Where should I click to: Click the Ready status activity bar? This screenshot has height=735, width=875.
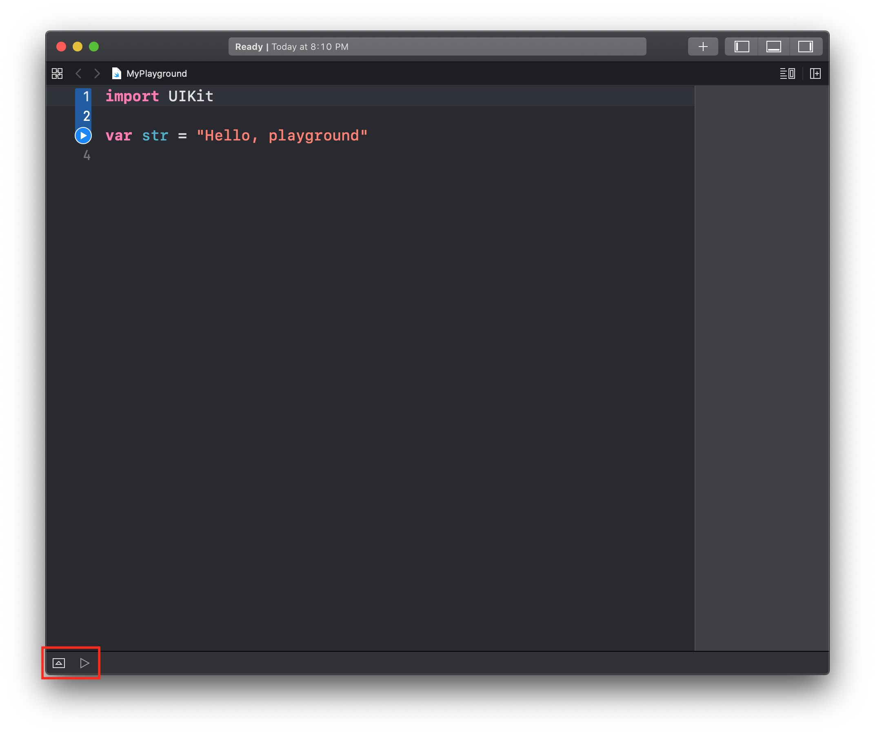(437, 47)
